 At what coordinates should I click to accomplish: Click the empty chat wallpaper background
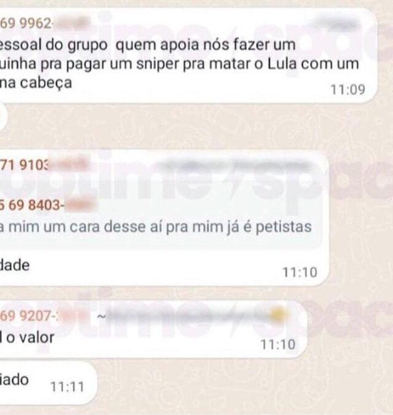pos(212,127)
